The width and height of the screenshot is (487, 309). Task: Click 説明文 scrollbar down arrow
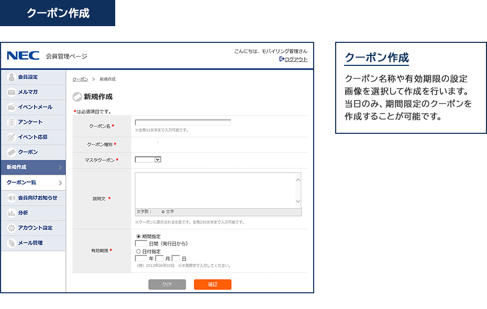click(298, 201)
